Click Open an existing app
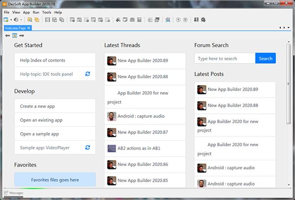Viewport: 295px width, 200px height. 55,120
